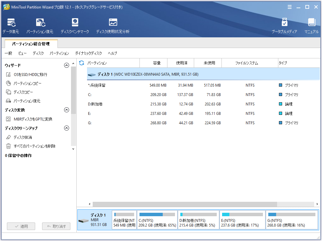Viewport: 322px width, 241px height.
Task: Open the ビュー menu
Action: tap(22, 53)
